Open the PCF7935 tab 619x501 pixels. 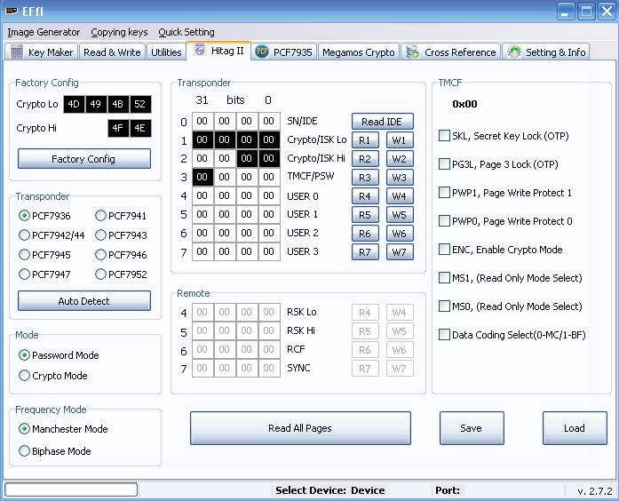point(284,52)
